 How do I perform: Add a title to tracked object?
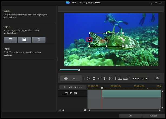(10, 40)
